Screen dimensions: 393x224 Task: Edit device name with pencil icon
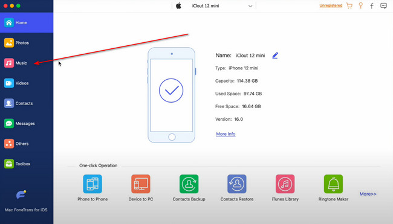point(275,56)
